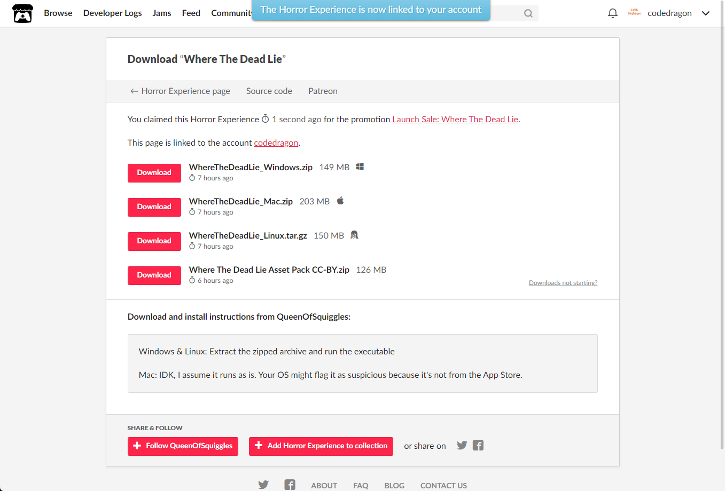Add Horror Experience to collection

click(x=321, y=446)
